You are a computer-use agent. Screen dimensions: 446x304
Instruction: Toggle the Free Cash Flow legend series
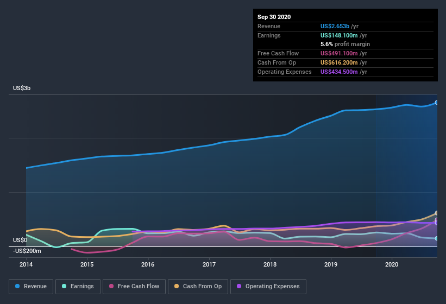(134, 287)
